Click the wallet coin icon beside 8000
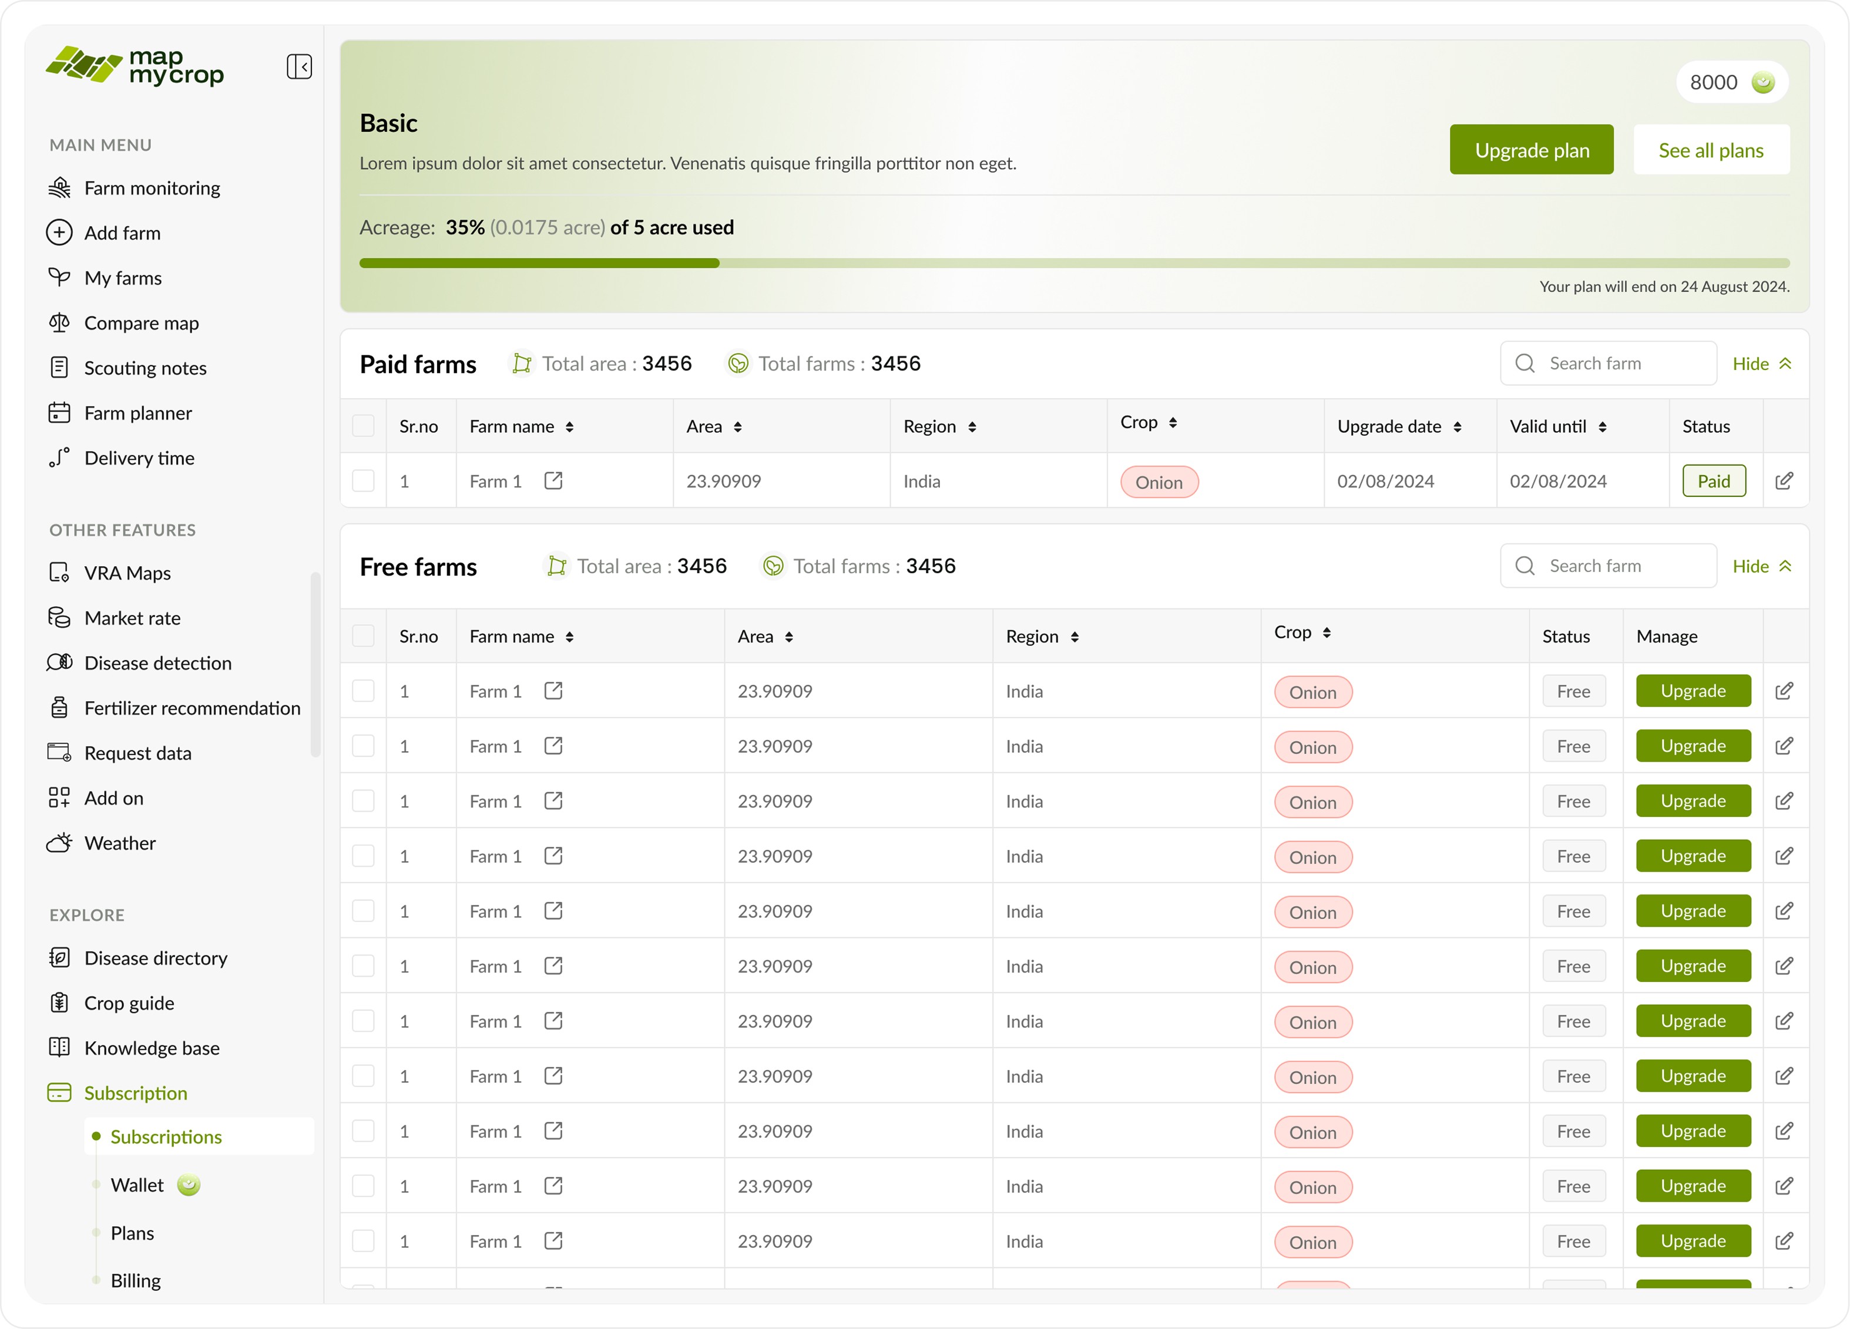 tap(1762, 82)
